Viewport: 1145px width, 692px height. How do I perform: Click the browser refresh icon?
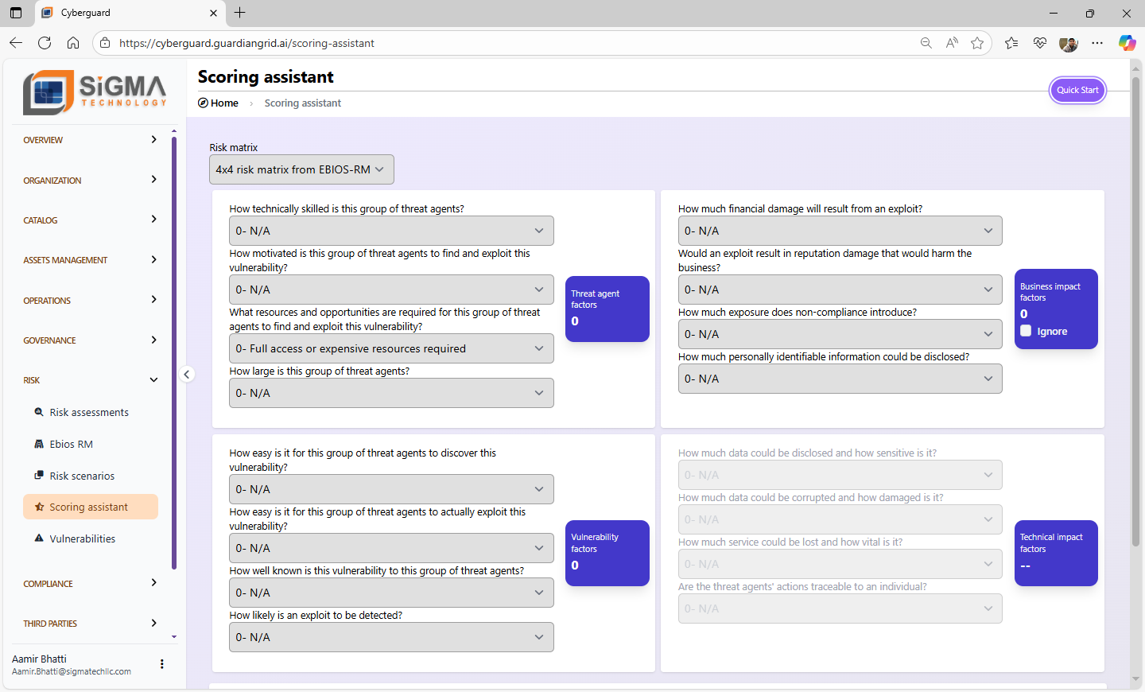[x=45, y=43]
